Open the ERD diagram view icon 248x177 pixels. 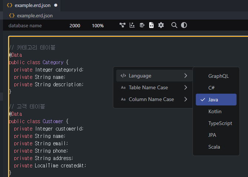(x=123, y=25)
